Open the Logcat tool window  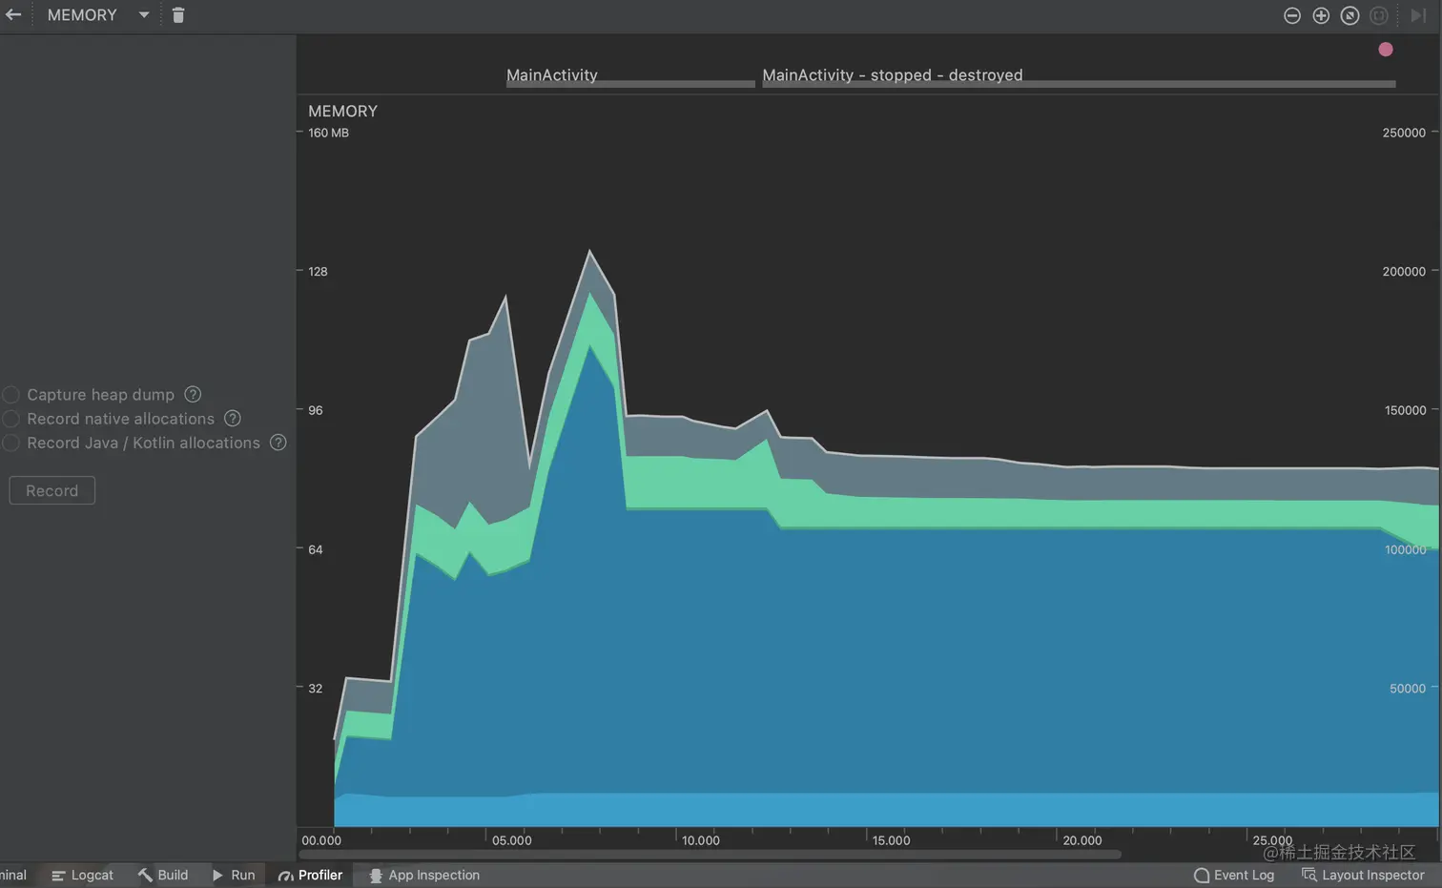coord(82,876)
